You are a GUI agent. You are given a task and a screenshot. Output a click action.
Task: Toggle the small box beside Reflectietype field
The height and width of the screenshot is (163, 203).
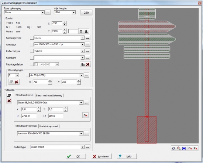(x=32, y=51)
